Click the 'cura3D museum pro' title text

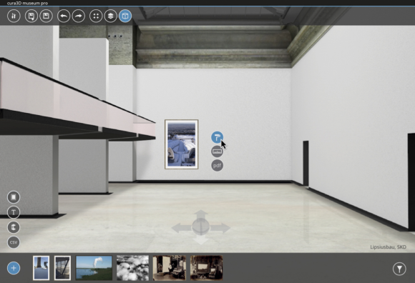point(27,3)
